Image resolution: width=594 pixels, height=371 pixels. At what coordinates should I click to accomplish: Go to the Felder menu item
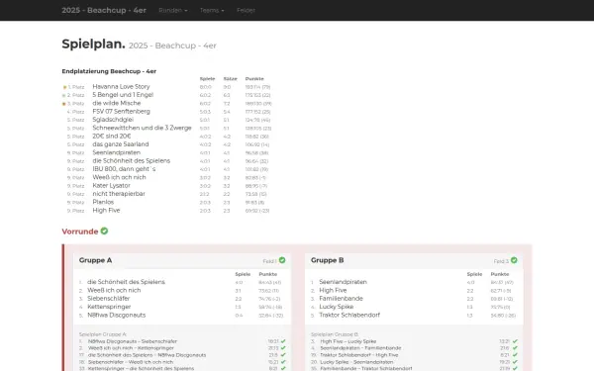point(246,10)
